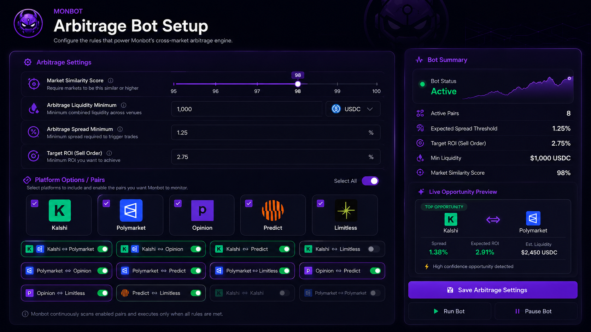Screen dimensions: 591x332
Task: Click the Pause Bot button
Action: click(x=536, y=311)
